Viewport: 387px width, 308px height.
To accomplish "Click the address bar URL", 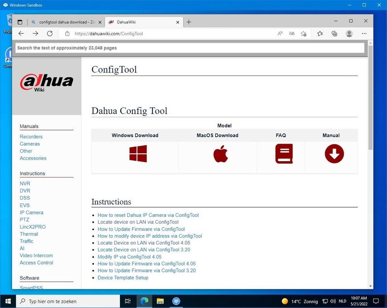I will point(109,34).
